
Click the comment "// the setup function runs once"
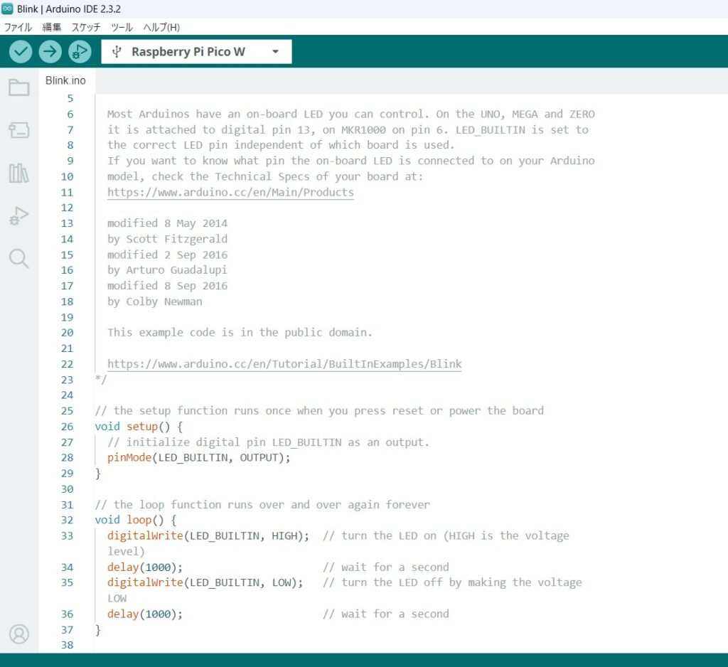click(319, 410)
